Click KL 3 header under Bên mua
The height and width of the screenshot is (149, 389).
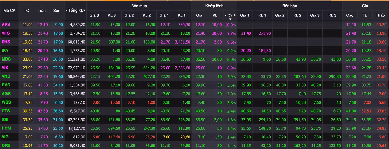coord(112,15)
